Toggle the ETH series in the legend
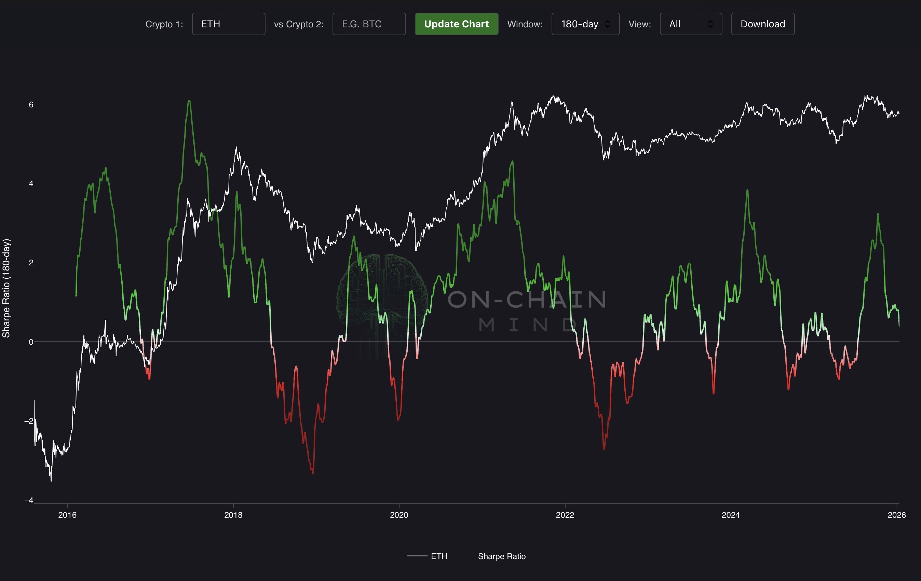The width and height of the screenshot is (921, 581). [x=439, y=556]
